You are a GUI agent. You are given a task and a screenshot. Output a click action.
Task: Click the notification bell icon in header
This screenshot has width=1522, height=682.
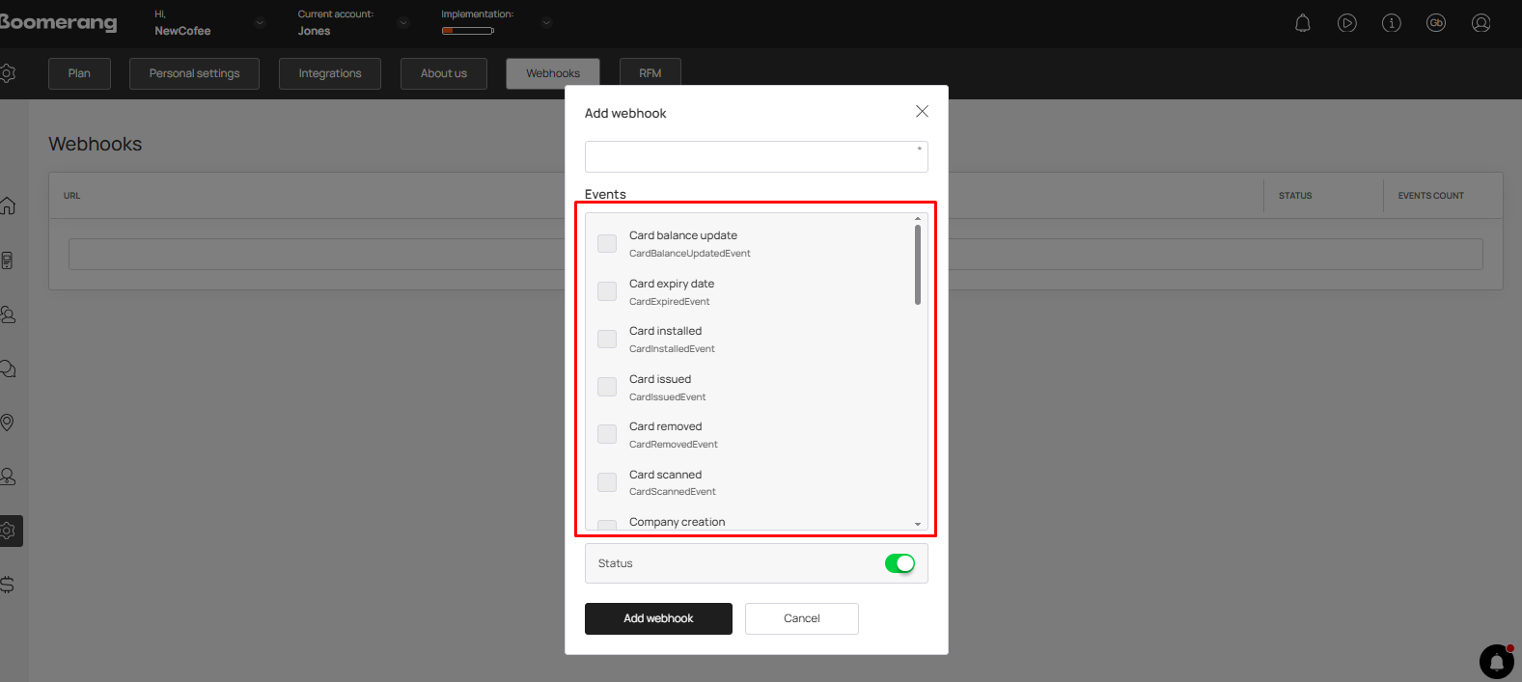(x=1302, y=23)
